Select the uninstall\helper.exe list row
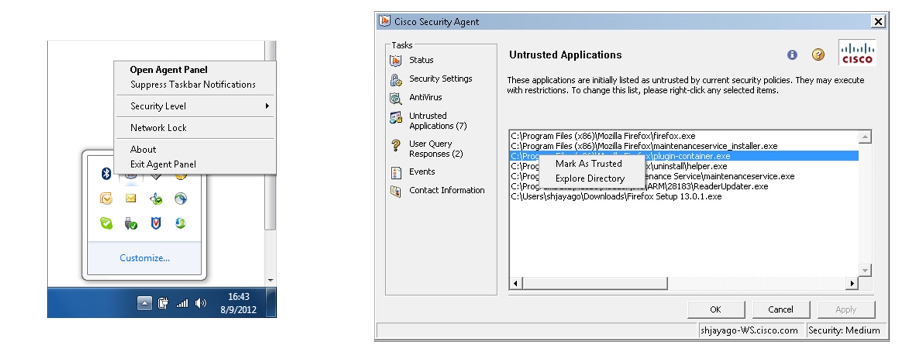912x353 pixels. 684,167
